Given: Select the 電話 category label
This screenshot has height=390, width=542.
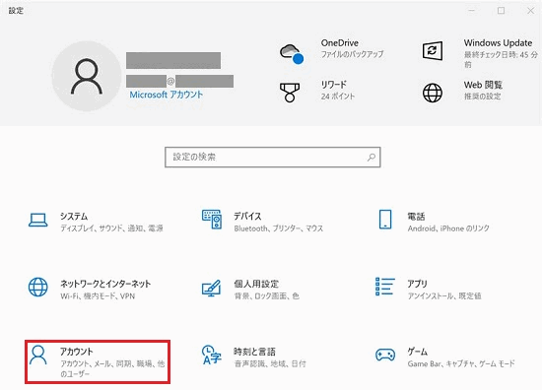Looking at the screenshot, I should click(x=416, y=217).
